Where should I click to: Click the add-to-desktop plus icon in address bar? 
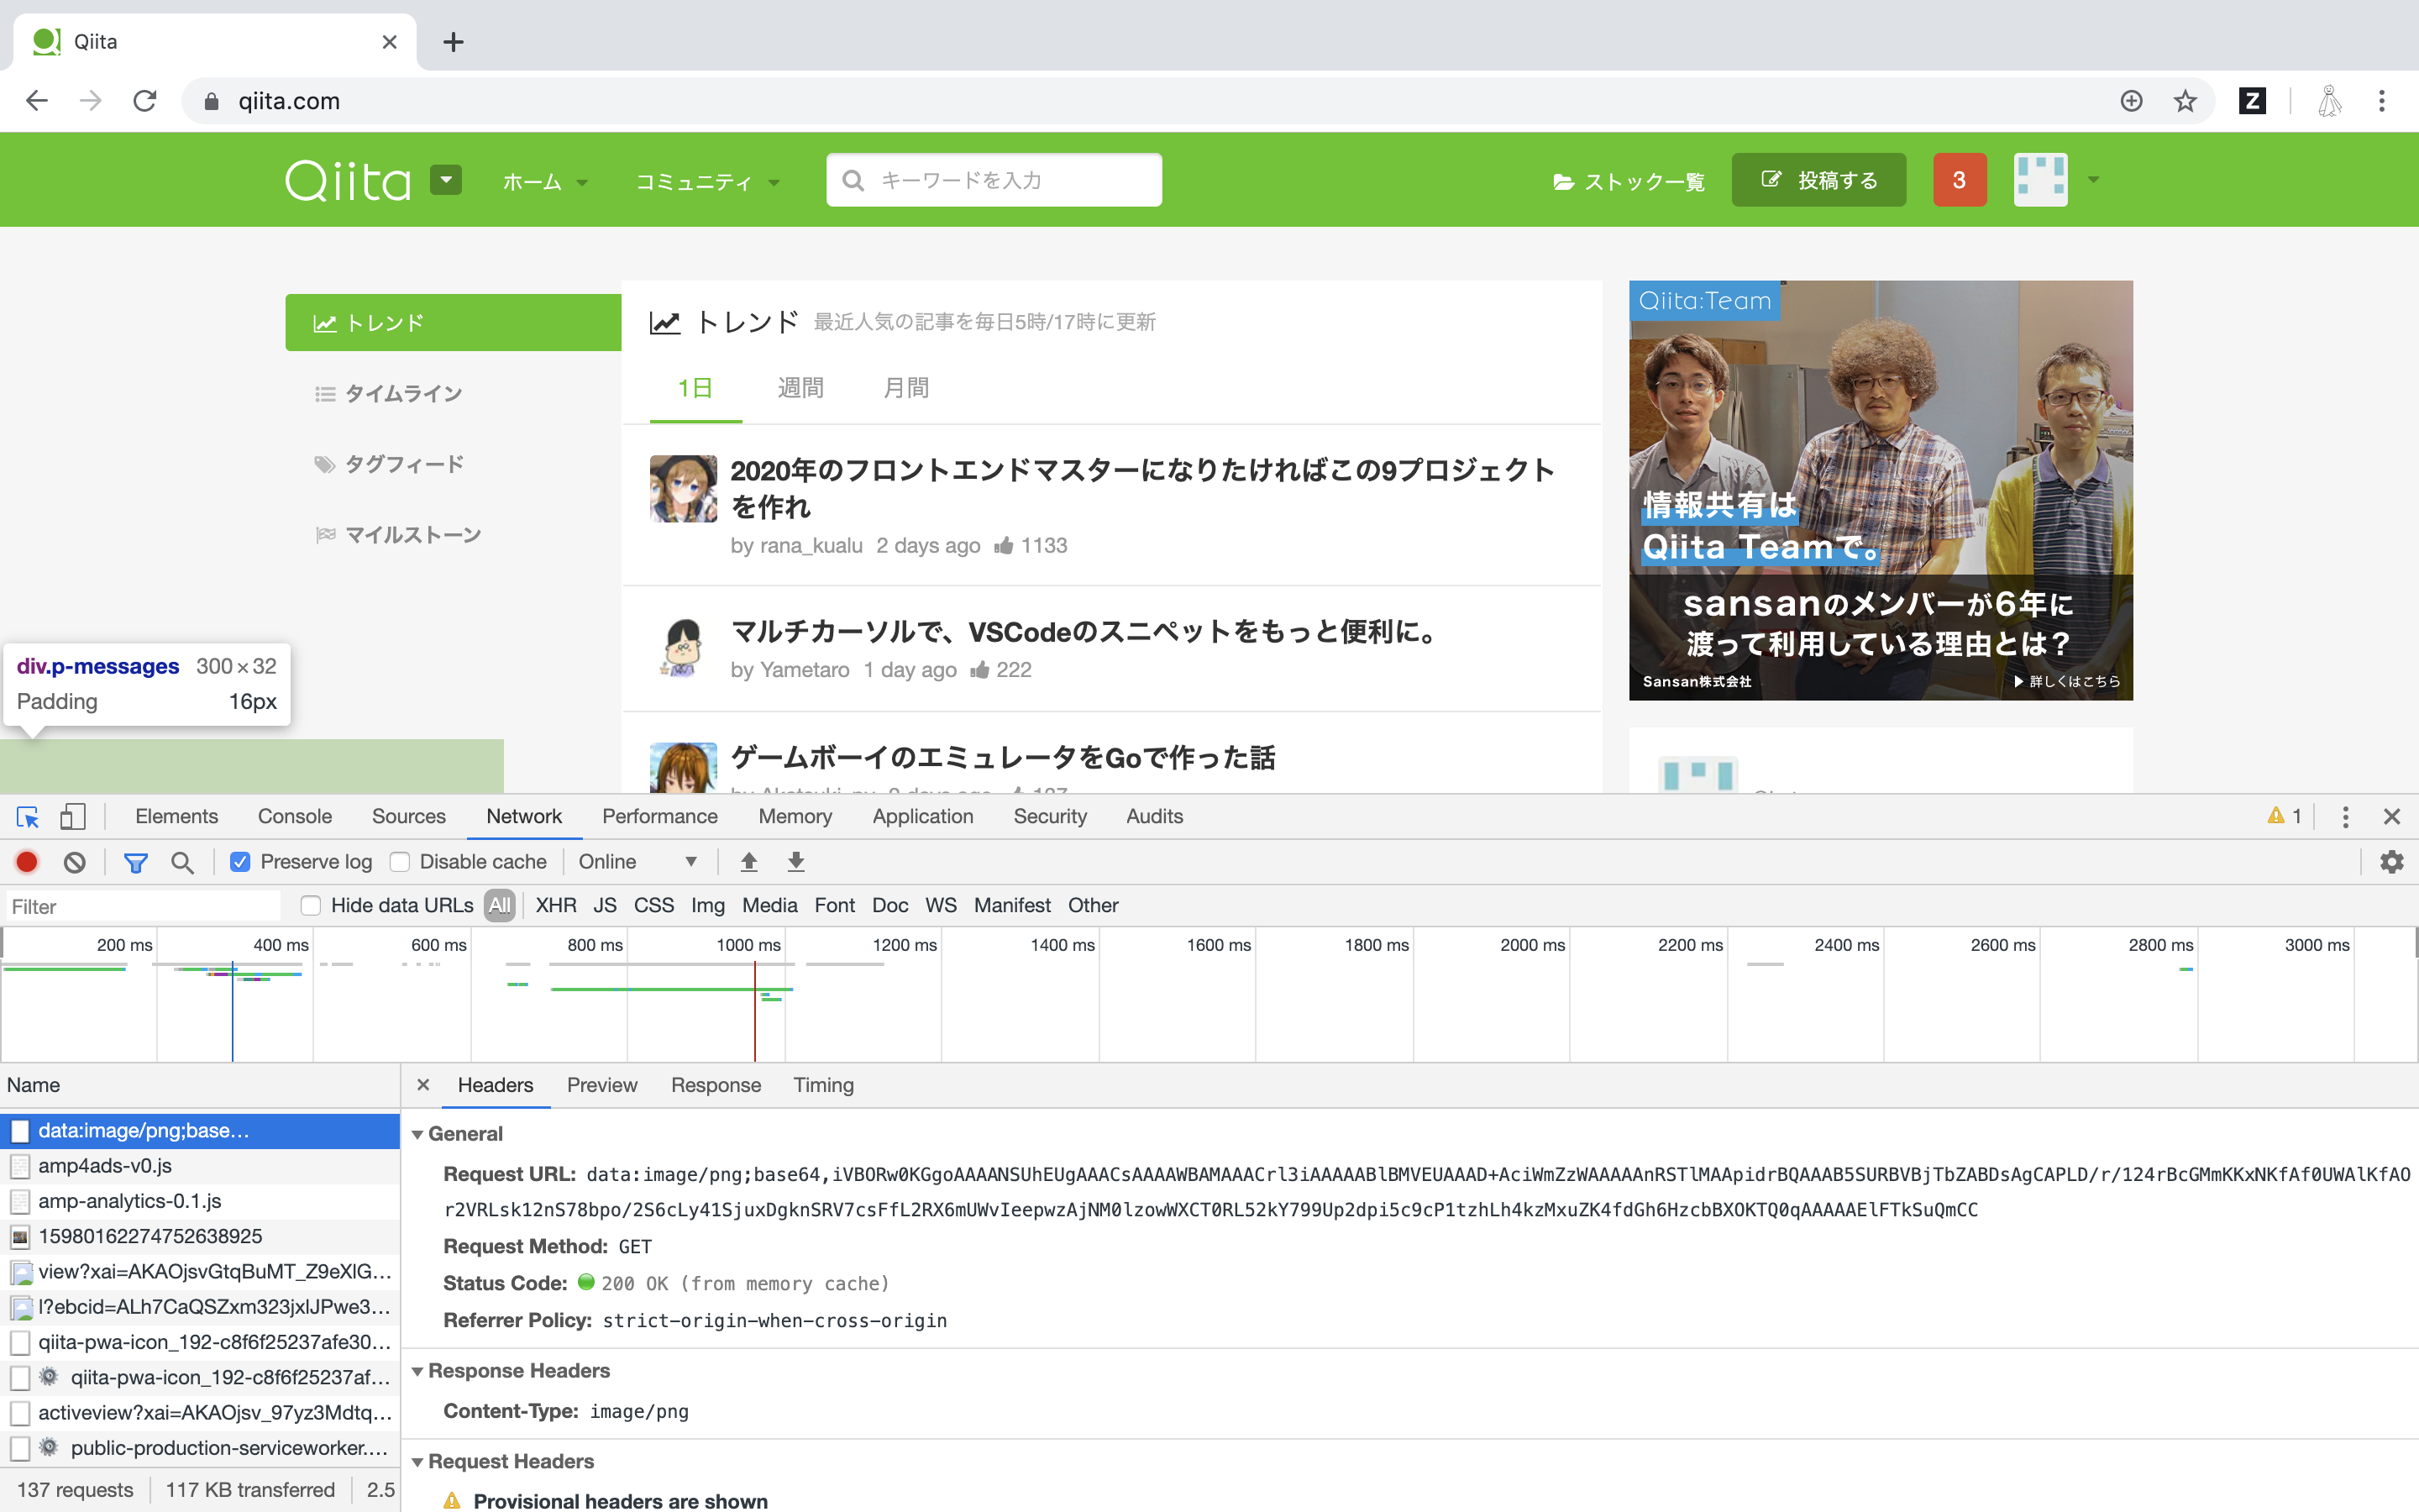[2131, 101]
